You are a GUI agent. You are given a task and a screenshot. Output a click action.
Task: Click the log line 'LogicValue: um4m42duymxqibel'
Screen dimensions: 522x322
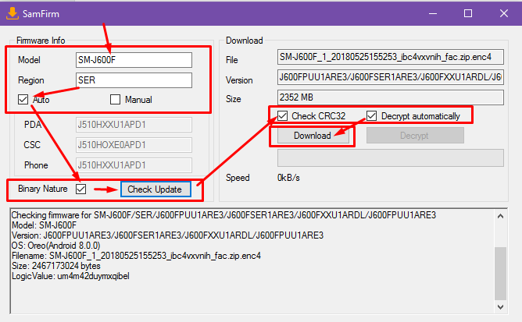[x=70, y=276]
